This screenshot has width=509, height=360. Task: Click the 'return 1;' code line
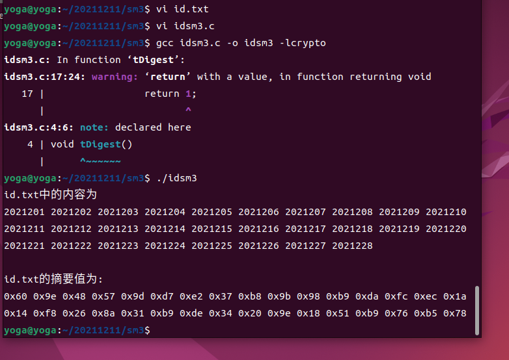click(171, 94)
